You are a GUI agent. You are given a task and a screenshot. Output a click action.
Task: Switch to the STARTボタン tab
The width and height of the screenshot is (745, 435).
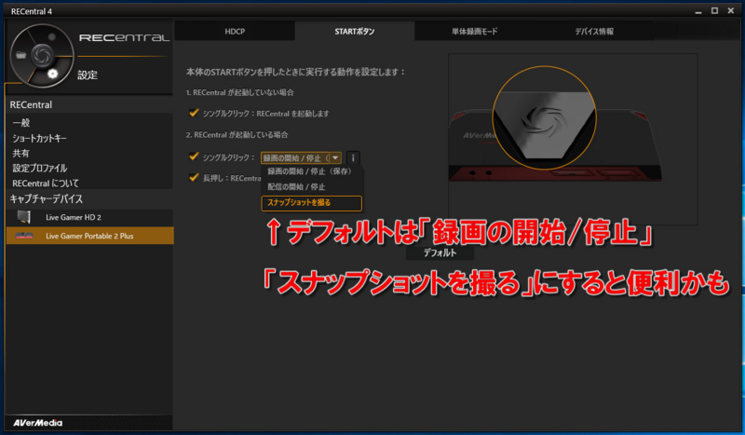click(x=355, y=32)
